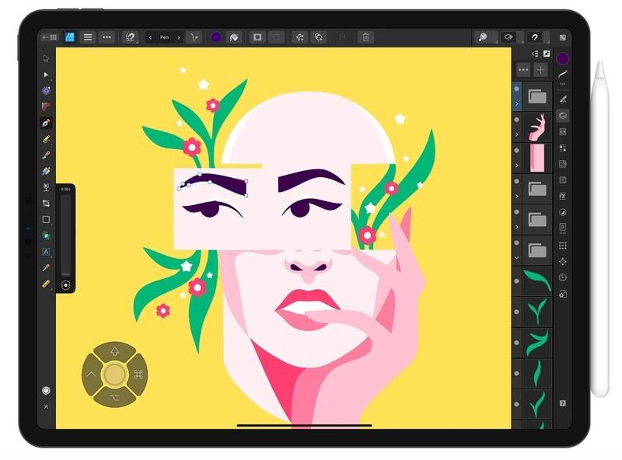Viewport: 622px width, 460px height.
Task: Open the main hamburger menu
Action: 88,36
